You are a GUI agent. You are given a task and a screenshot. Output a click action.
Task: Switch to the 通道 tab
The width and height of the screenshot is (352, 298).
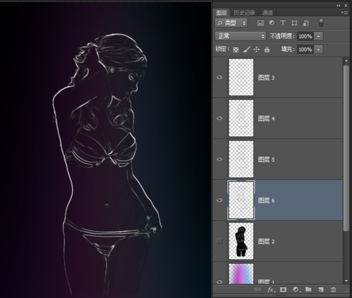(267, 13)
